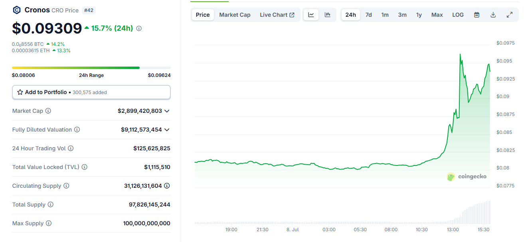Click the $0.0975 y-axis label
This screenshot has height=242, width=528.
click(x=505, y=43)
